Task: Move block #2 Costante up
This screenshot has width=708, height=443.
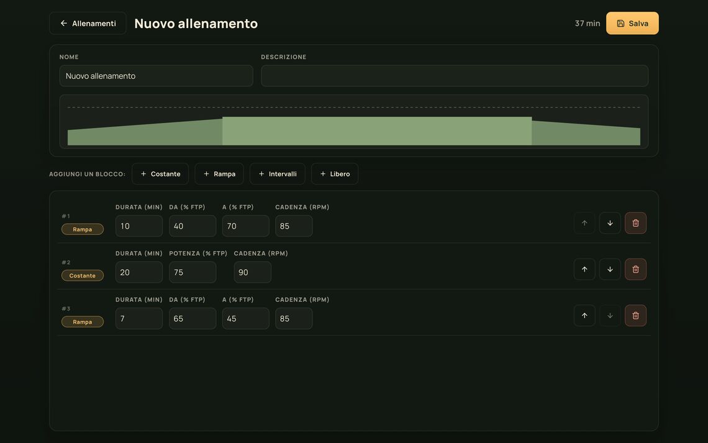Action: click(584, 269)
